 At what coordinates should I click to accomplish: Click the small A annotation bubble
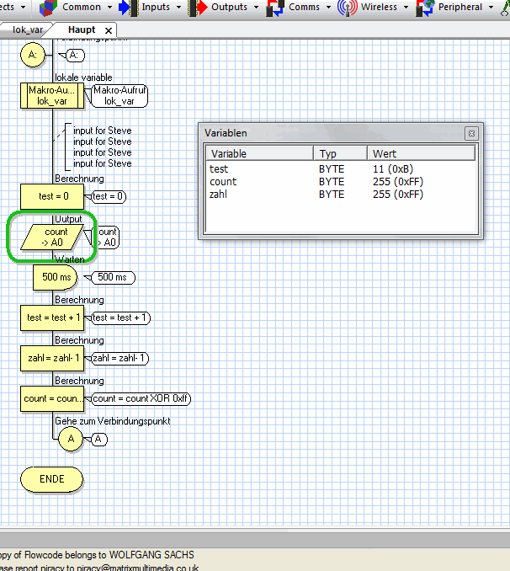point(98,439)
